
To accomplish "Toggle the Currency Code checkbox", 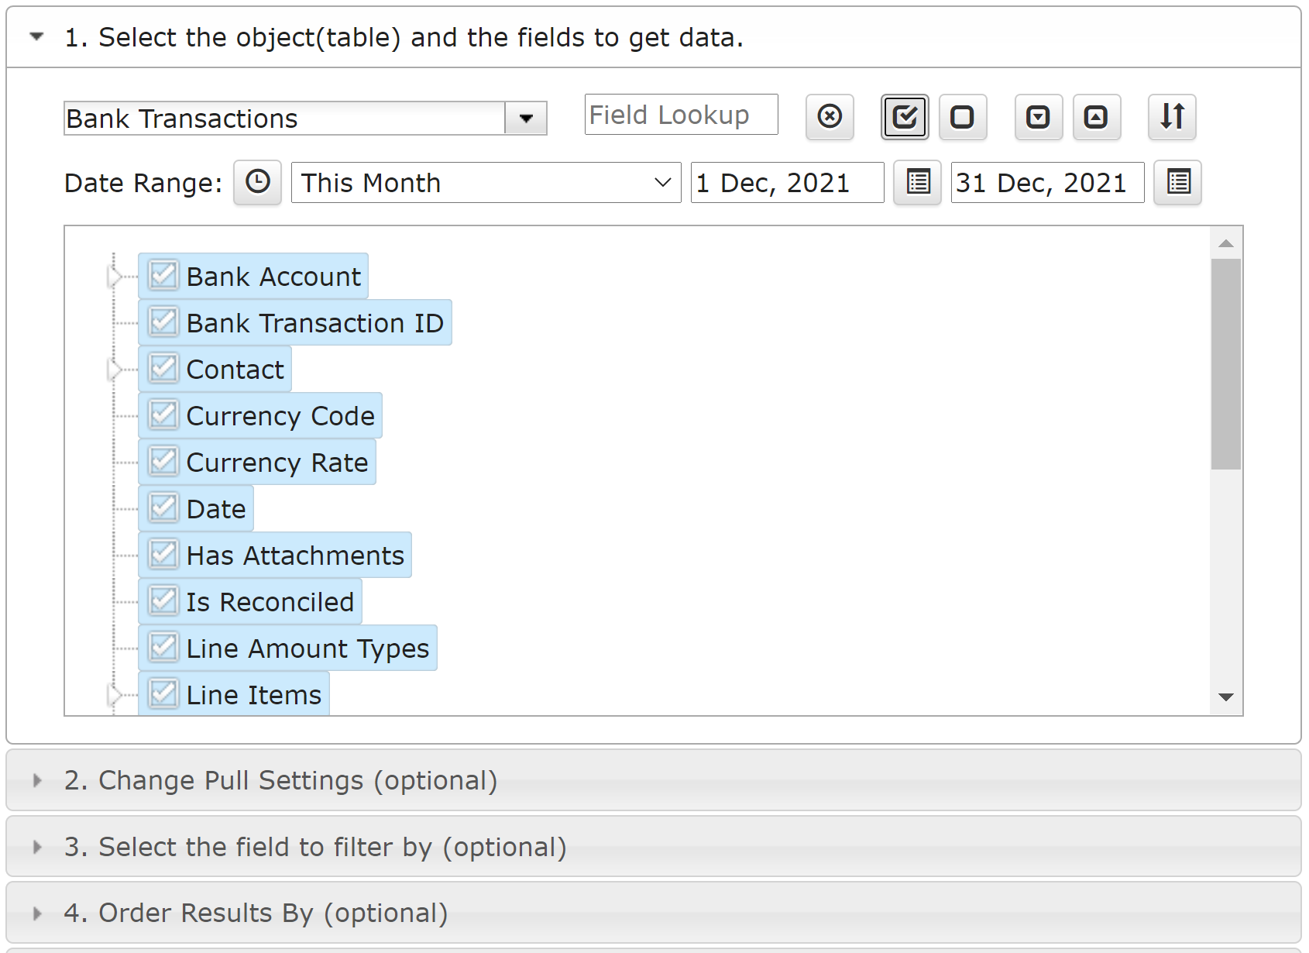I will pyautogui.click(x=163, y=415).
